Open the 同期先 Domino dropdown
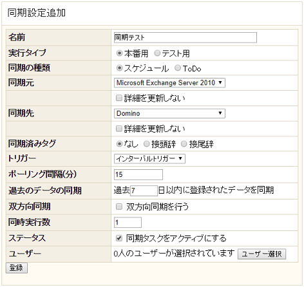Viewport: 304px width, 287px height. pyautogui.click(x=169, y=113)
